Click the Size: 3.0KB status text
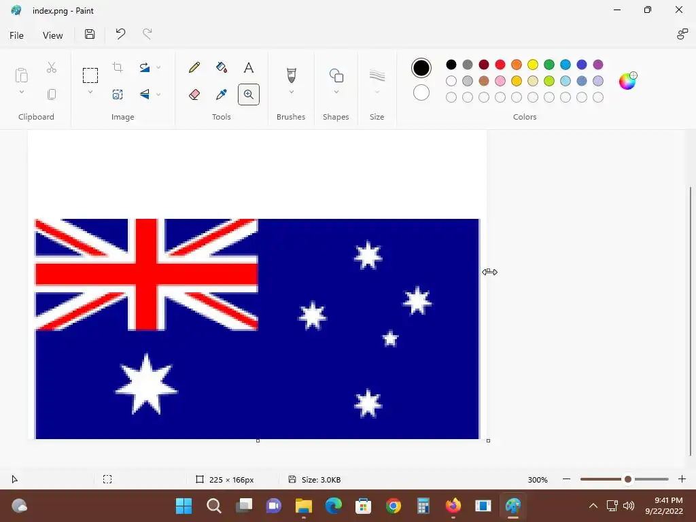The image size is (696, 522). point(321,480)
